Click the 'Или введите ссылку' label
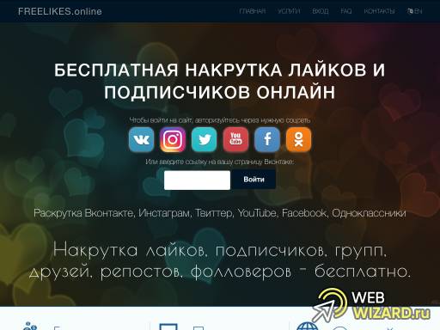The height and width of the screenshot is (330, 440). pos(220,162)
